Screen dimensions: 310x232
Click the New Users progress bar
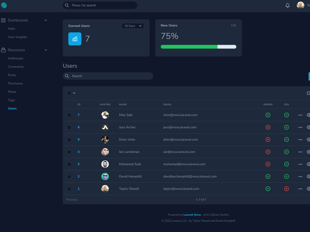[x=198, y=46]
